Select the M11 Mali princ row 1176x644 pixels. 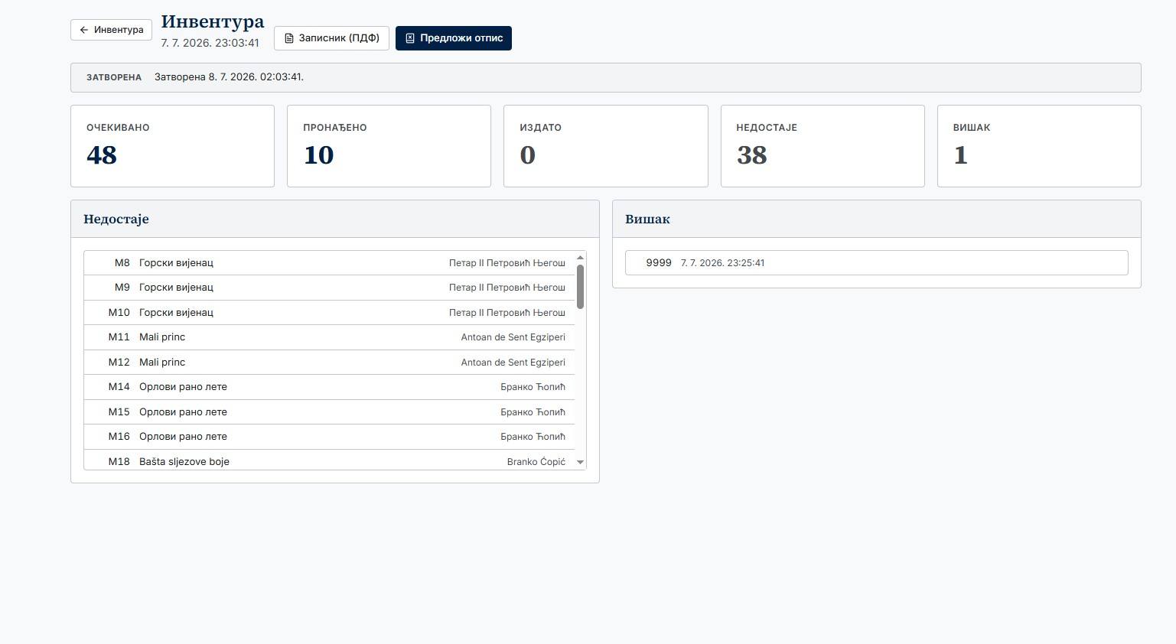coord(329,337)
